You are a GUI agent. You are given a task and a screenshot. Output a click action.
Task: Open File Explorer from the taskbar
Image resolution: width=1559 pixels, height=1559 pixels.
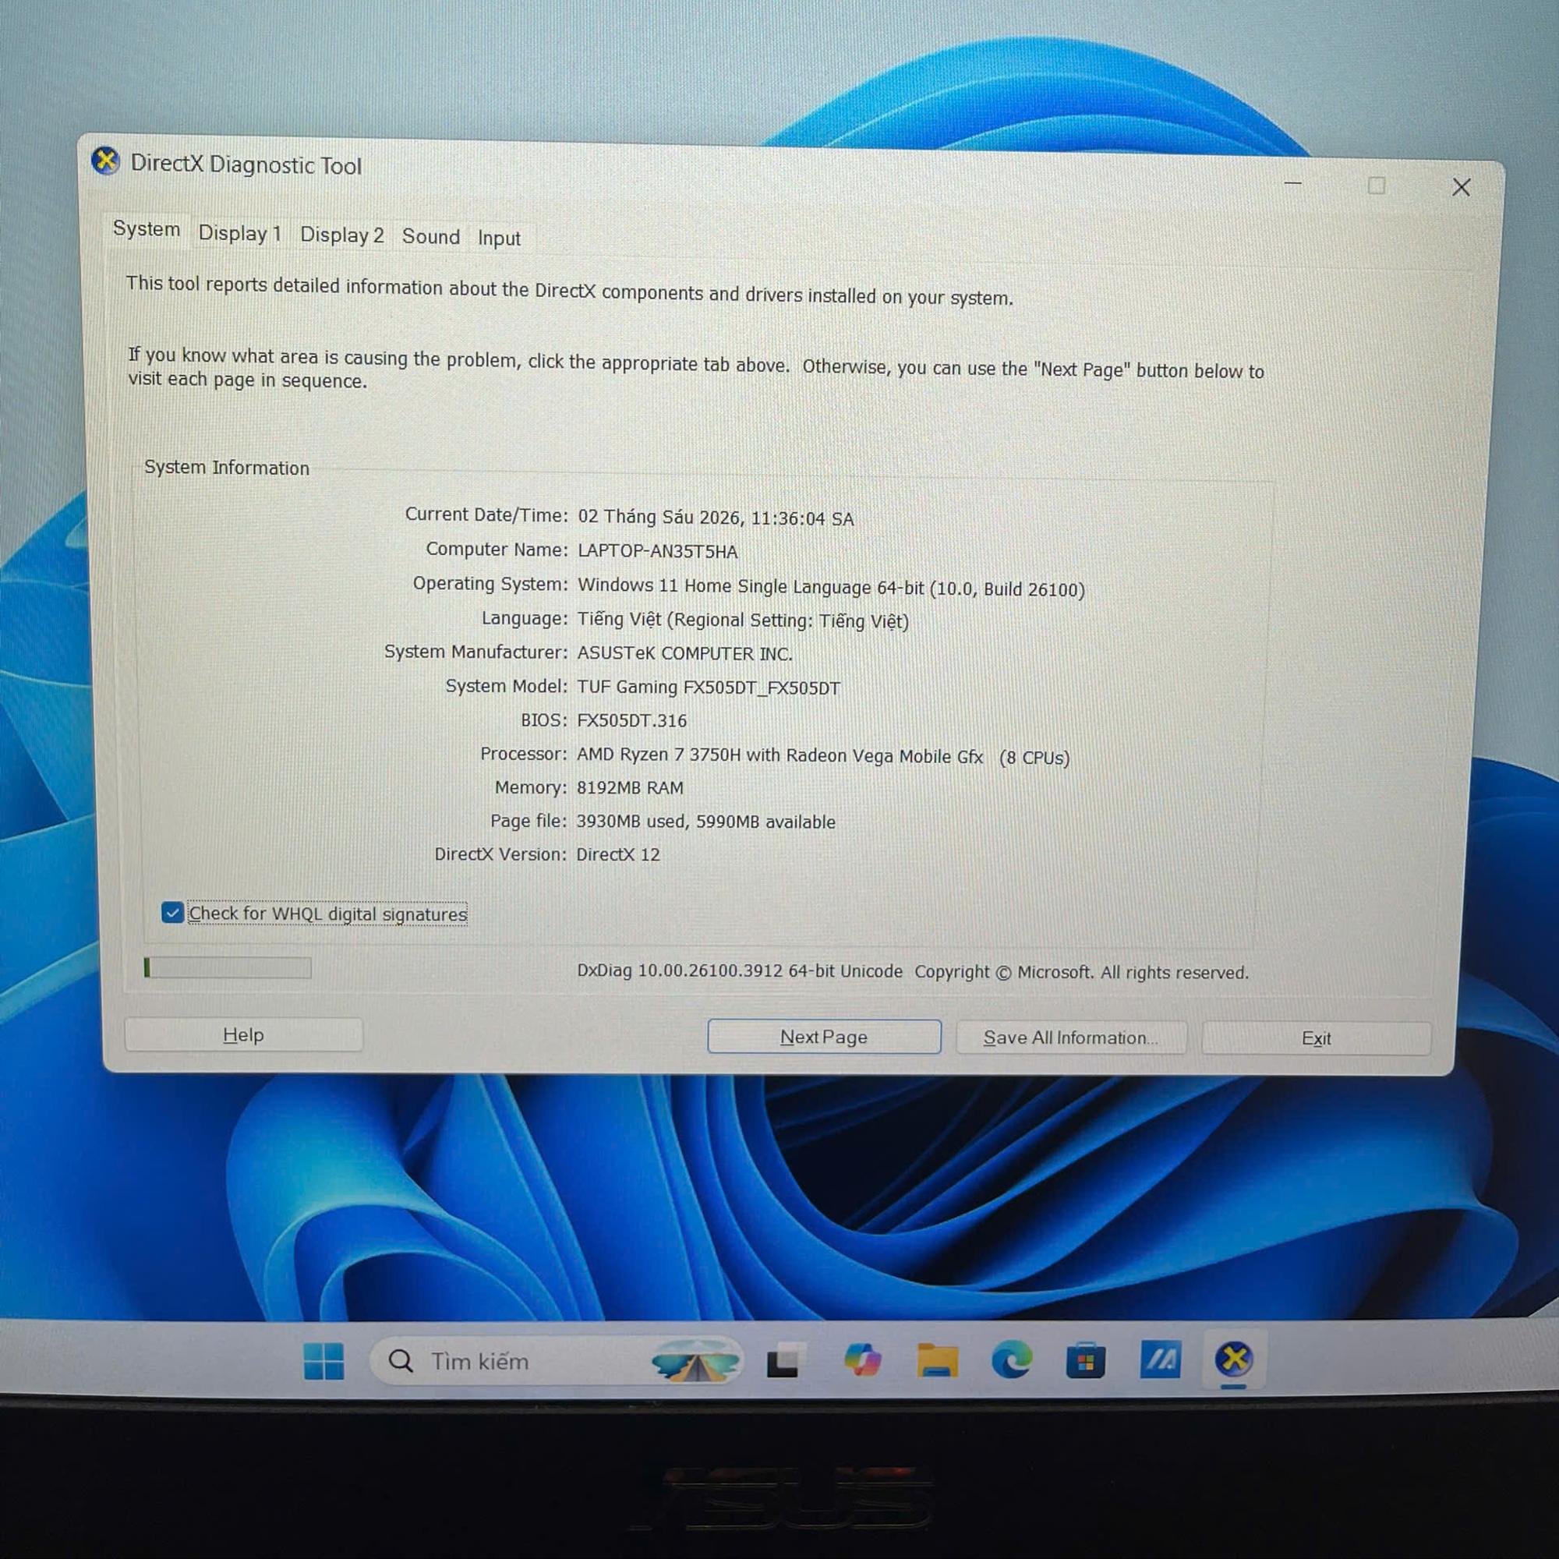937,1361
